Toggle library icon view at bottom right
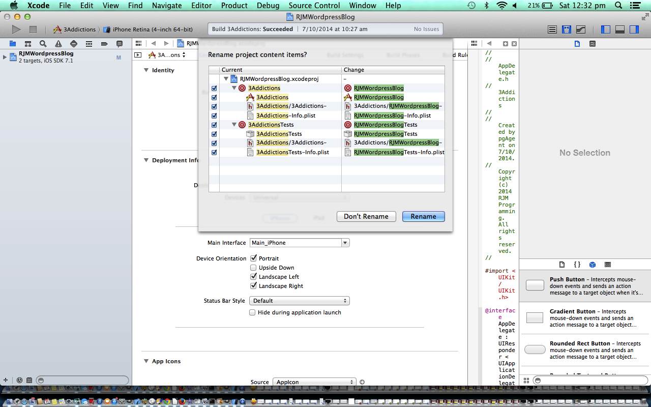651x407 pixels. tap(526, 380)
